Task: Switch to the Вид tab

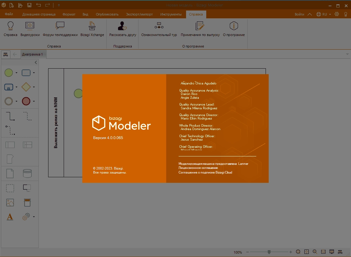Action: coord(85,14)
